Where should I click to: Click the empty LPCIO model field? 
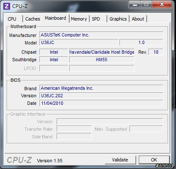click(102, 68)
